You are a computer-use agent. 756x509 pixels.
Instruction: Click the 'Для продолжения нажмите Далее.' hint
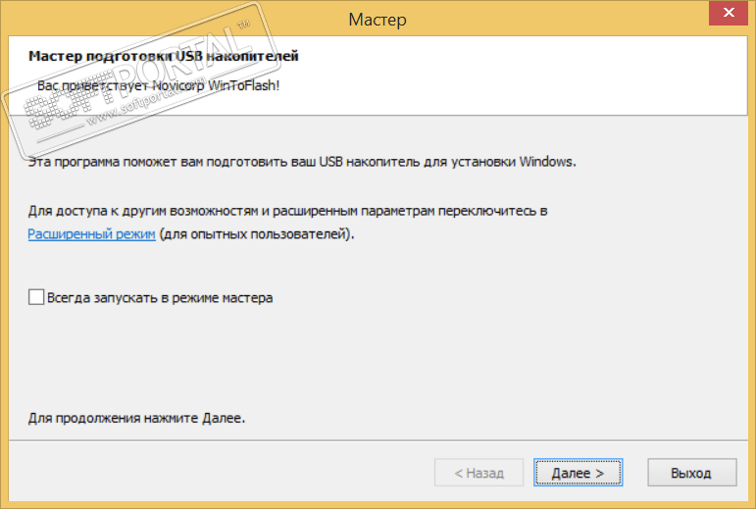tap(136, 418)
